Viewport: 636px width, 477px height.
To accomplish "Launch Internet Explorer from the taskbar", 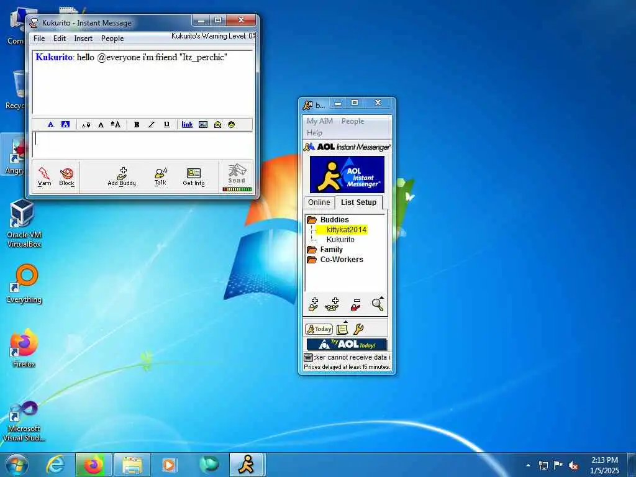I will coord(55,465).
